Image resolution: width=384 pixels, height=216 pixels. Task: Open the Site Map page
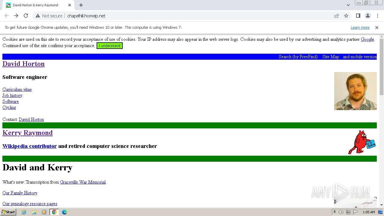click(x=331, y=57)
